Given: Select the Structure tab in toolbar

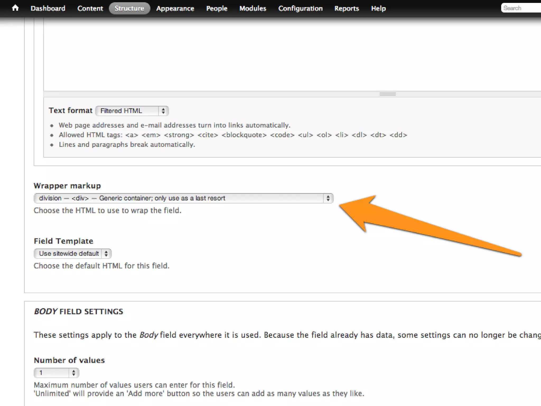Looking at the screenshot, I should pyautogui.click(x=129, y=8).
